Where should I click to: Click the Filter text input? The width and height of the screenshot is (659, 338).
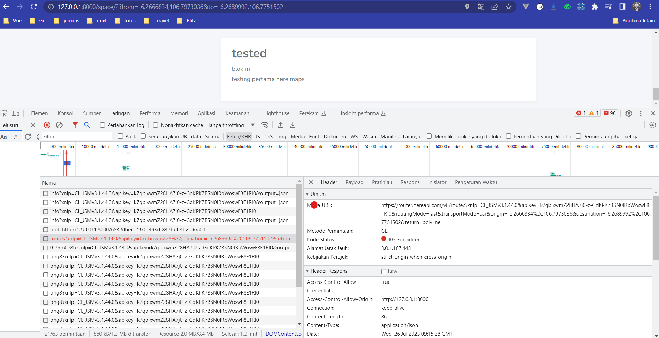click(x=77, y=137)
